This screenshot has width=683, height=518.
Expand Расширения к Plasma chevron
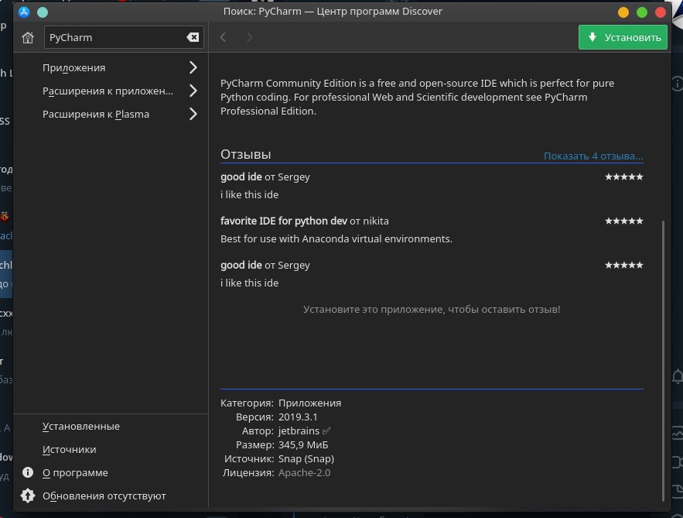[x=193, y=115]
